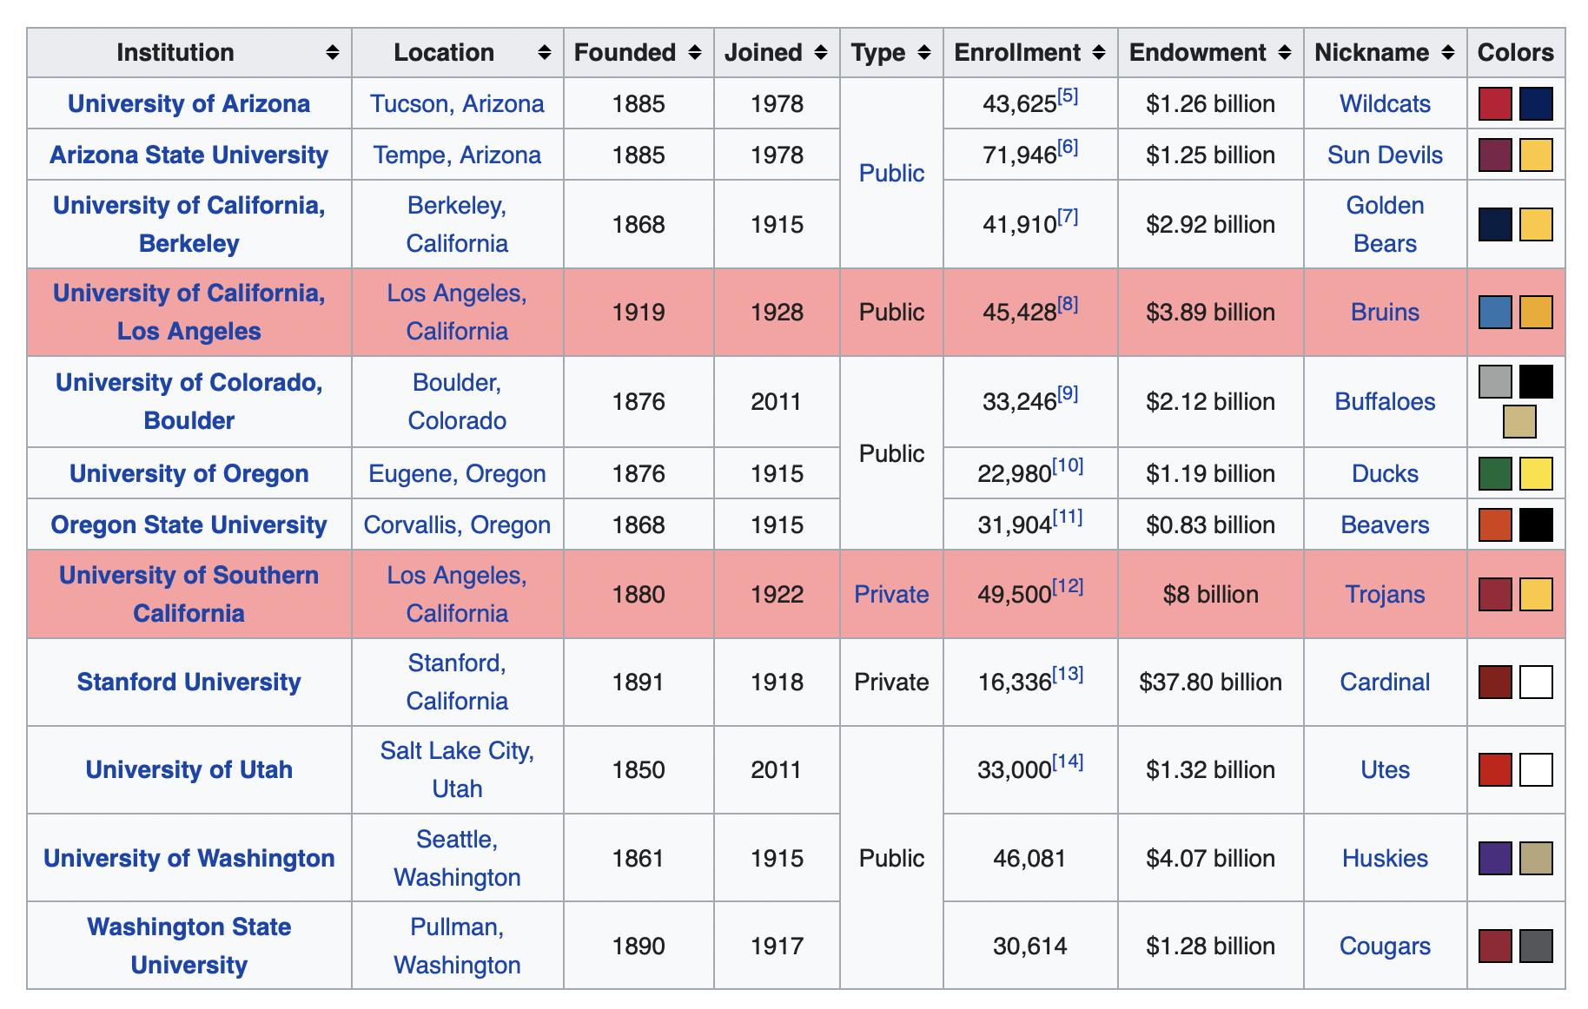Screen dimensions: 1588x1009
Task: Open Washington State University link
Action: click(189, 946)
